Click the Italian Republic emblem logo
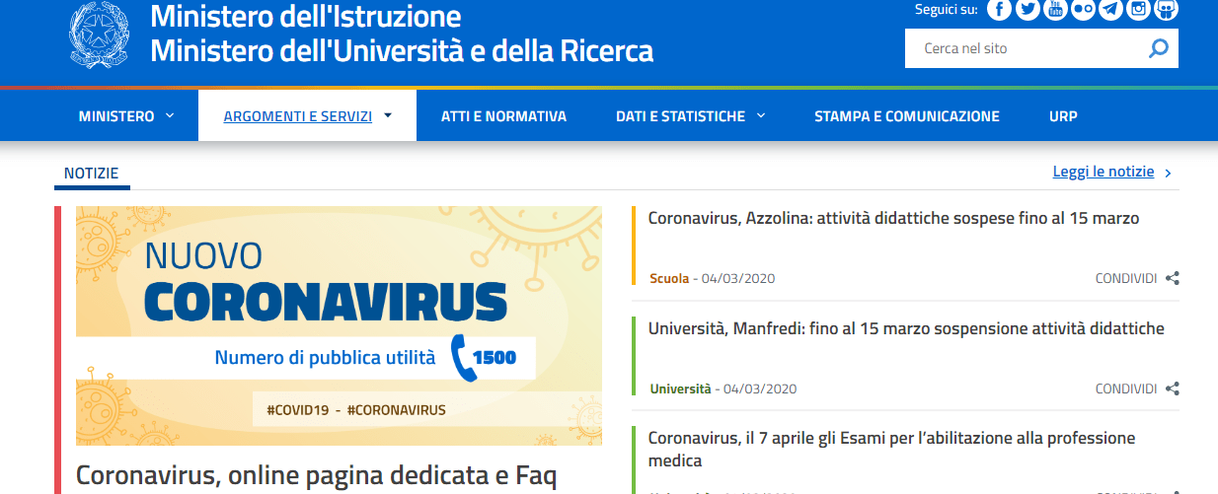The height and width of the screenshot is (494, 1218). (99, 35)
